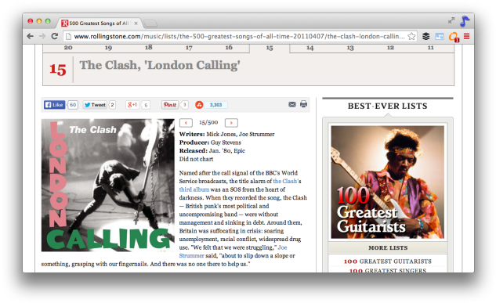Click the Writers line naming Mick Jones
The height and width of the screenshot is (303, 496).
[x=226, y=134]
